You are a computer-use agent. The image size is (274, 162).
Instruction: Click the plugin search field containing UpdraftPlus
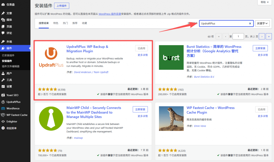[x=226, y=23]
